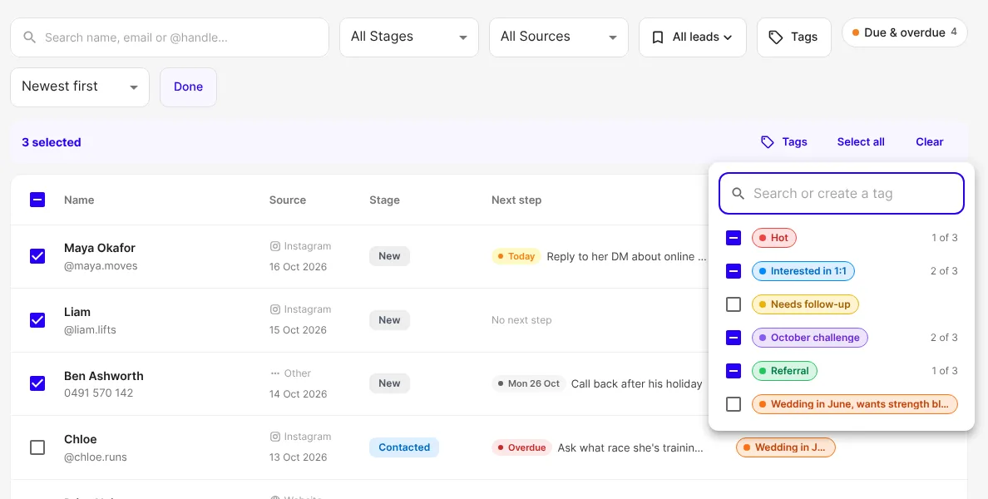Choose the October challenge tag option
988x499 pixels.
click(810, 338)
